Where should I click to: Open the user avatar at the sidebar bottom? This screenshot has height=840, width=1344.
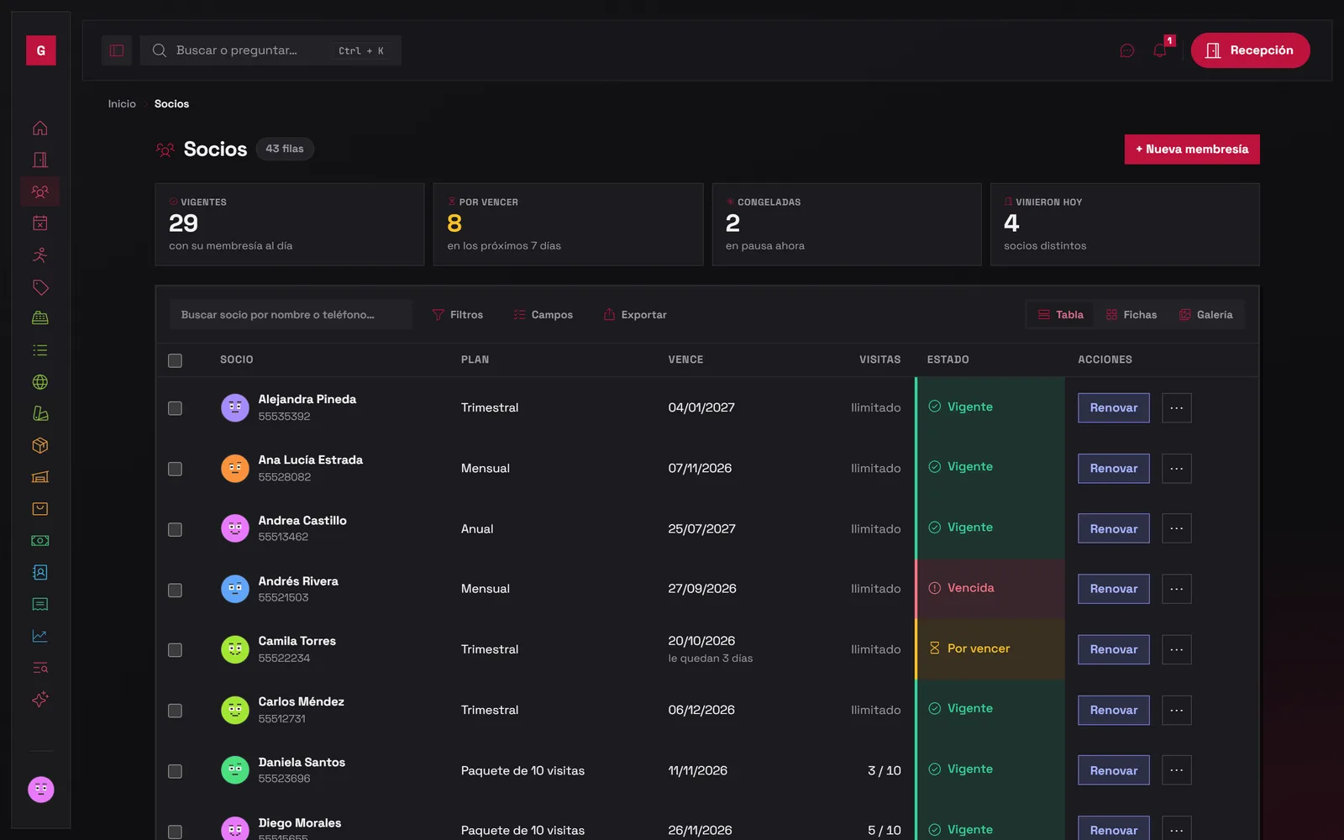pos(40,790)
